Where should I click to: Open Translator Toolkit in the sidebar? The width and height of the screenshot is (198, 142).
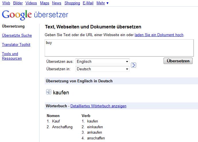point(16,45)
